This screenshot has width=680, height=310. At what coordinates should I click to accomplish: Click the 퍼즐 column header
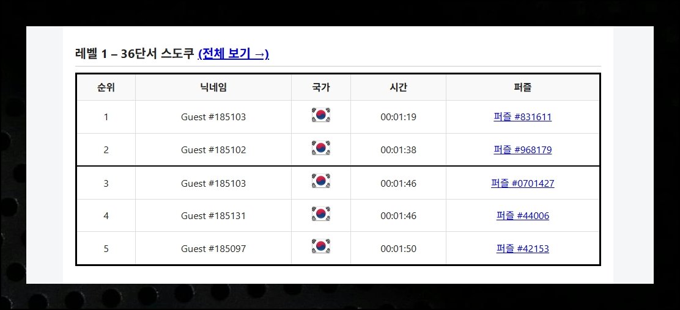(523, 88)
